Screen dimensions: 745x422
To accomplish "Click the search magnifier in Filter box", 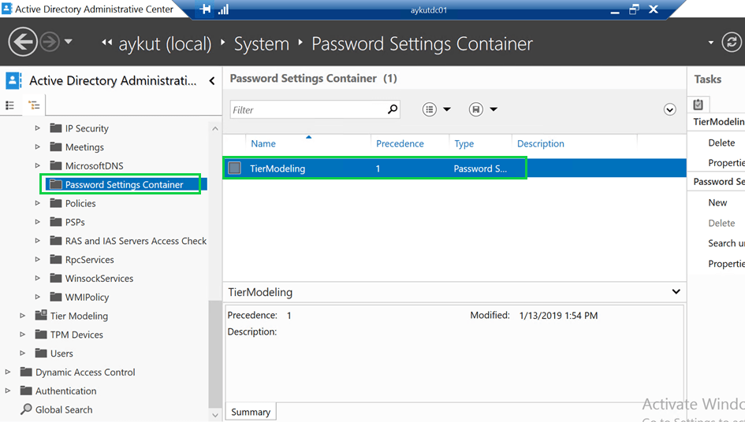I will (x=393, y=109).
